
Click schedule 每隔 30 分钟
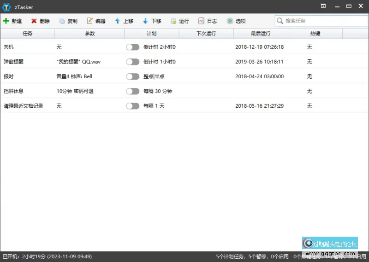[158, 91]
